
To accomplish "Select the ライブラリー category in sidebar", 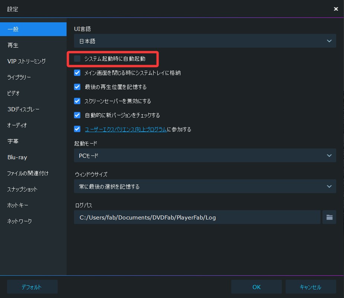I will (x=19, y=77).
